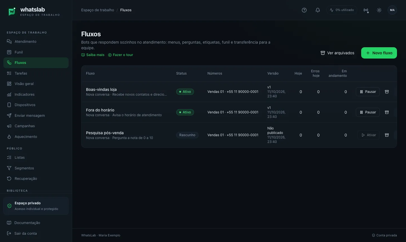Screen dimensions: 406x242
Task: Select Fluxos in the sidebar
Action: click(36, 63)
